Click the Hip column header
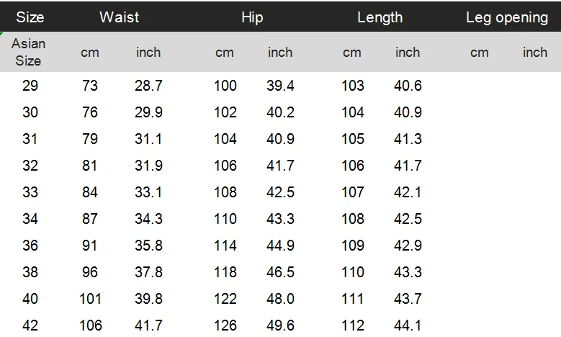The image size is (561, 337). tap(252, 17)
